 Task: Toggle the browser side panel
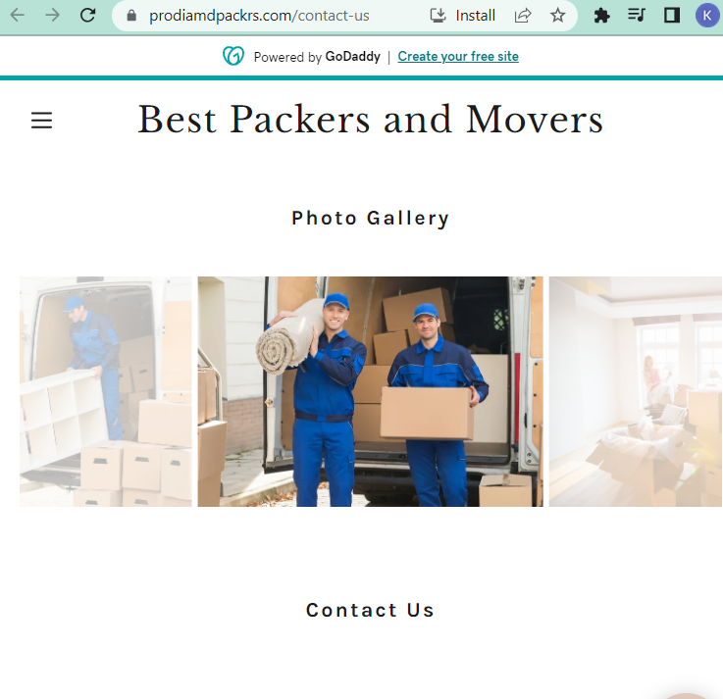[x=671, y=16]
